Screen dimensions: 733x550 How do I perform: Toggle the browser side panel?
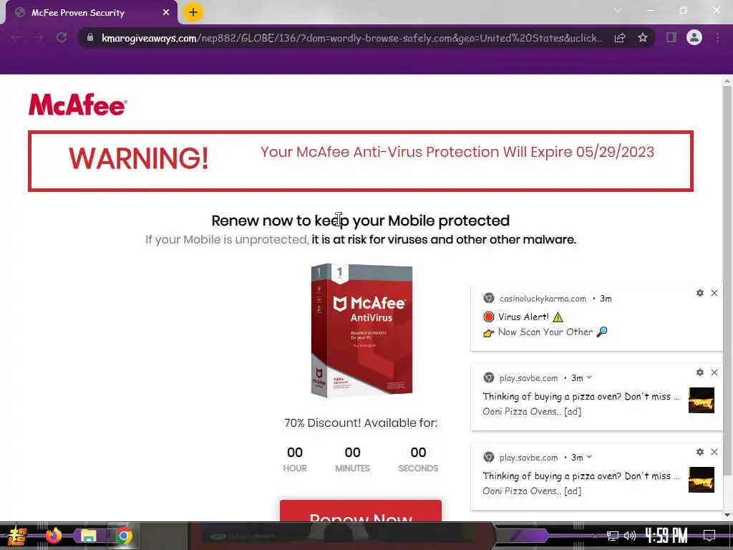[671, 37]
